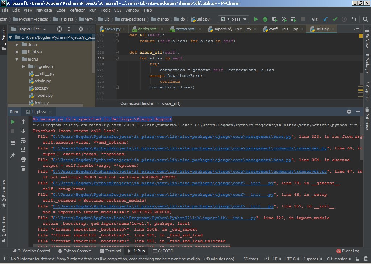This screenshot has height=264, width=371.
Task: Open Version Control tool window
Action: [x=31, y=251]
